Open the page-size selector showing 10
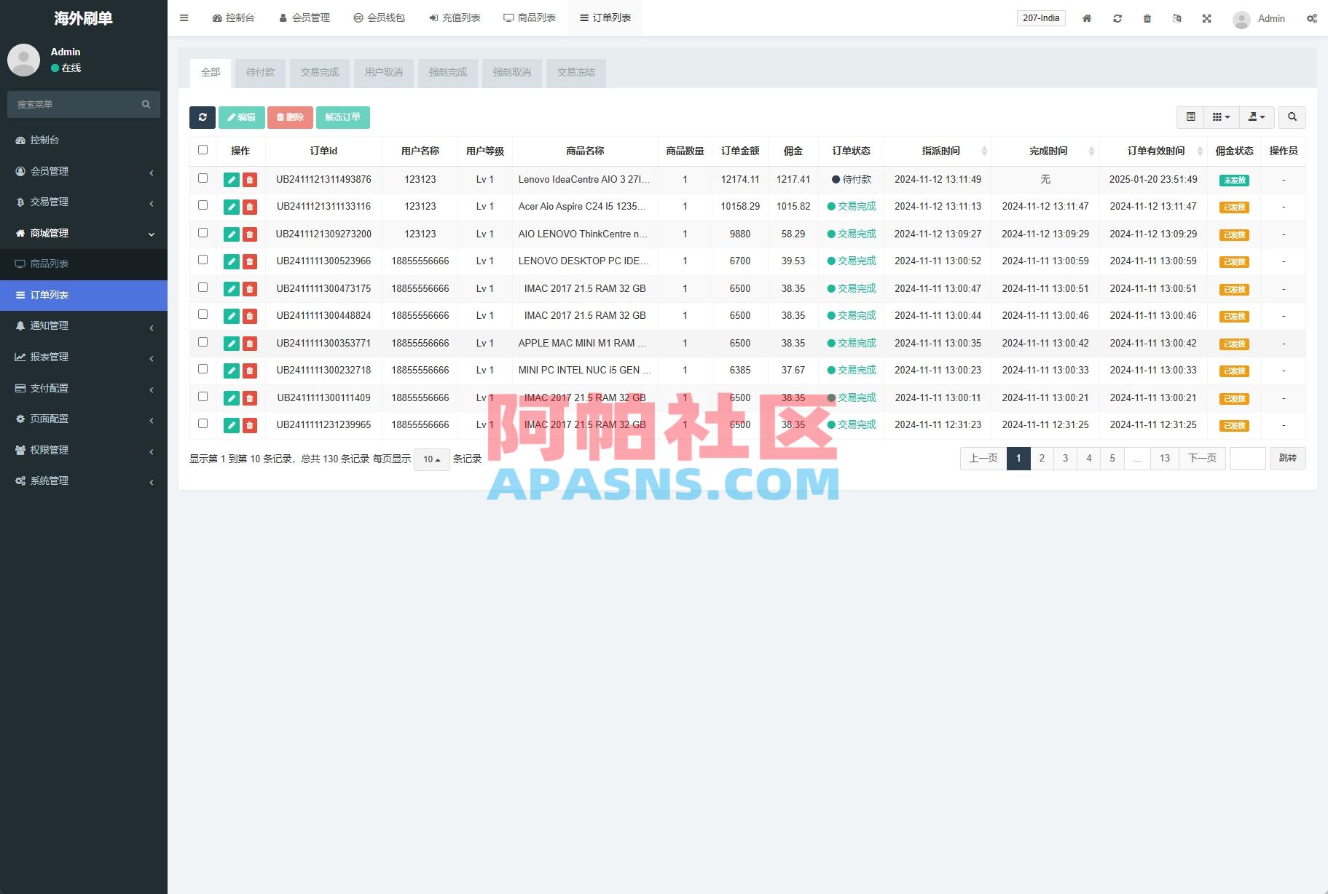The height and width of the screenshot is (894, 1328). pyautogui.click(x=431, y=459)
